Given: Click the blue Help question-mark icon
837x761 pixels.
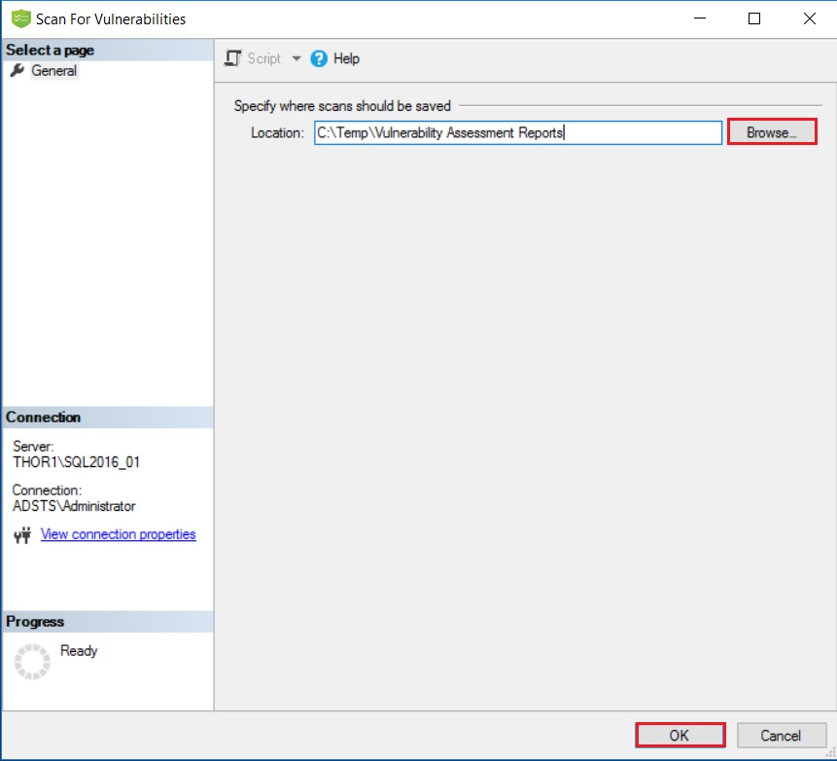Looking at the screenshot, I should 319,58.
